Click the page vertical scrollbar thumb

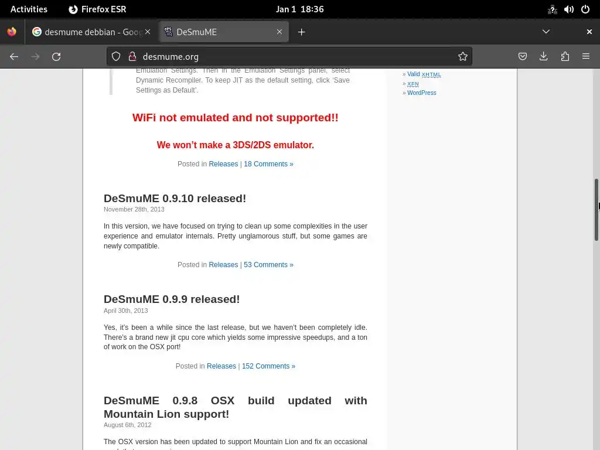pos(596,210)
